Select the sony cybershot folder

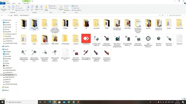click(x=44, y=39)
